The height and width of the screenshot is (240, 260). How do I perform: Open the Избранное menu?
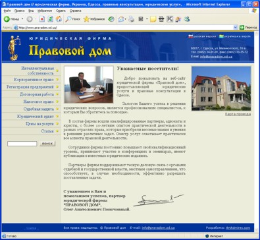[45, 11]
